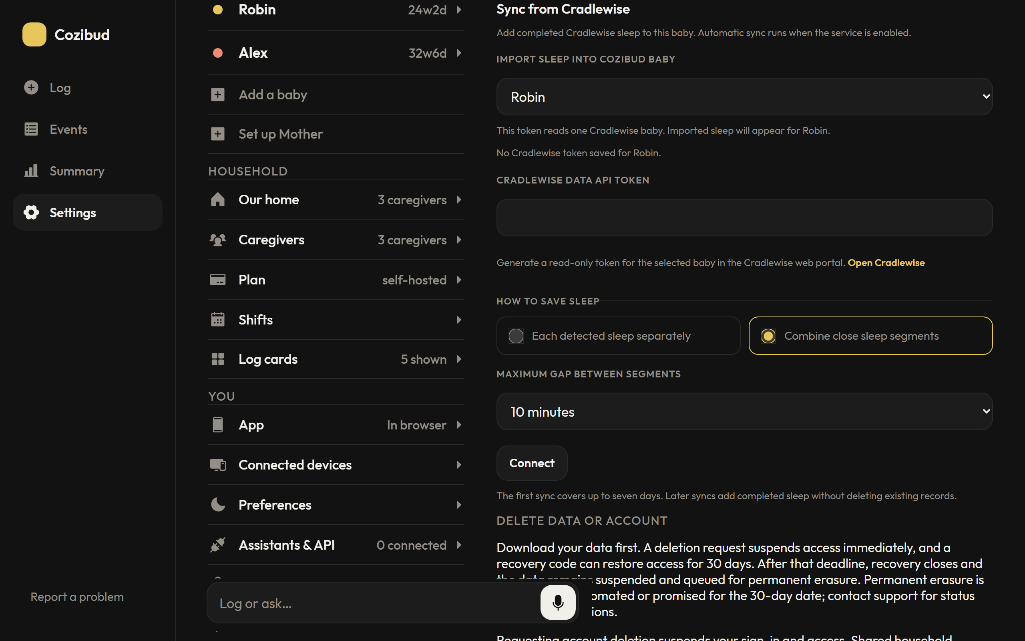Click the Our home house icon

pos(218,199)
